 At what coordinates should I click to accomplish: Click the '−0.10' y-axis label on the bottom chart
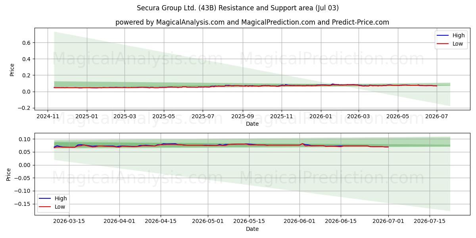[x=23, y=191]
